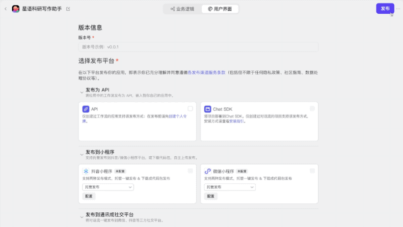Open the more options ellipsis beside 发布

coord(398,9)
